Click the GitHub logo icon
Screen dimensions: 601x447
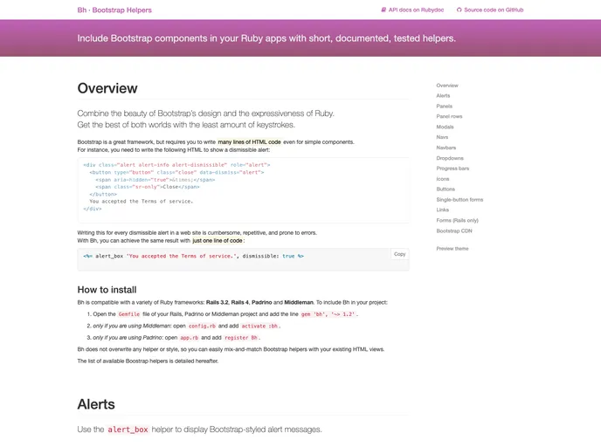pos(459,10)
